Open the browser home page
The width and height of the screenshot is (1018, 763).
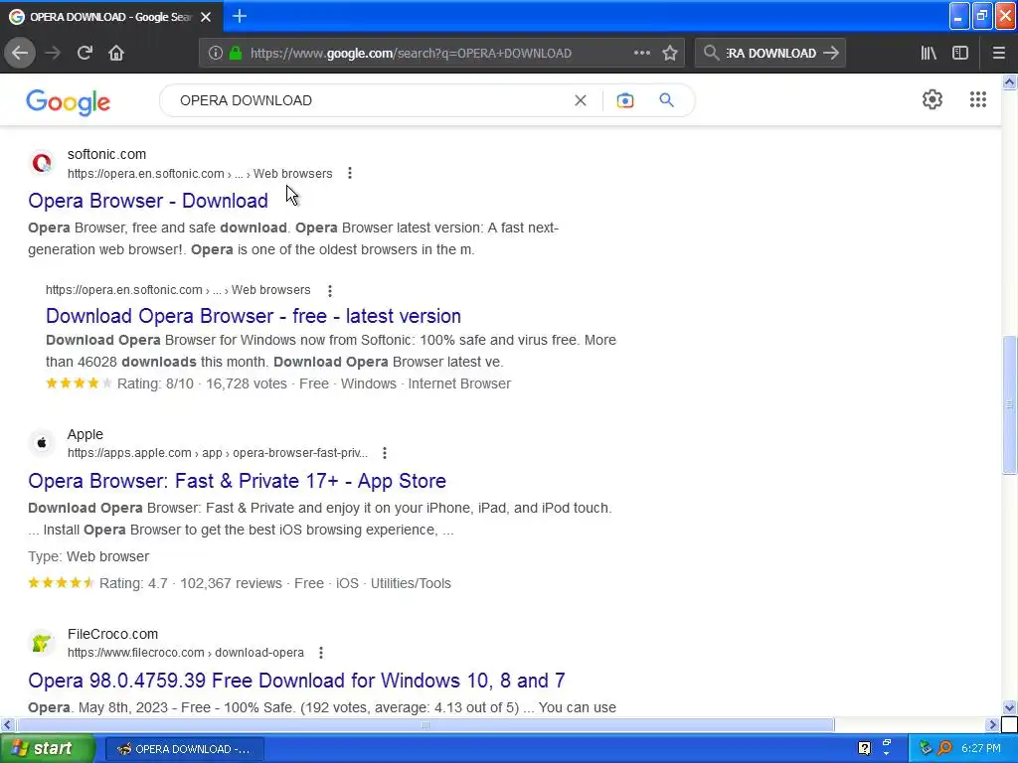pos(116,54)
